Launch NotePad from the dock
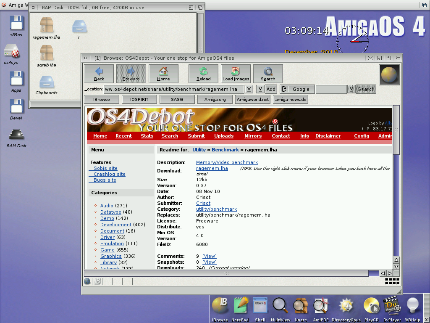The height and width of the screenshot is (323, 430). pyautogui.click(x=240, y=310)
